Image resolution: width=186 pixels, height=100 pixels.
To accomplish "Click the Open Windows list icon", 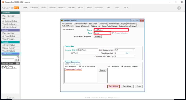I will [x=17, y=63].
